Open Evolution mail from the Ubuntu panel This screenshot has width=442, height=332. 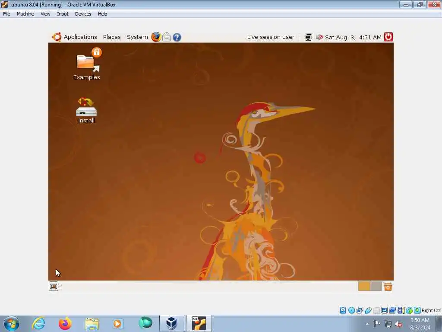click(166, 37)
